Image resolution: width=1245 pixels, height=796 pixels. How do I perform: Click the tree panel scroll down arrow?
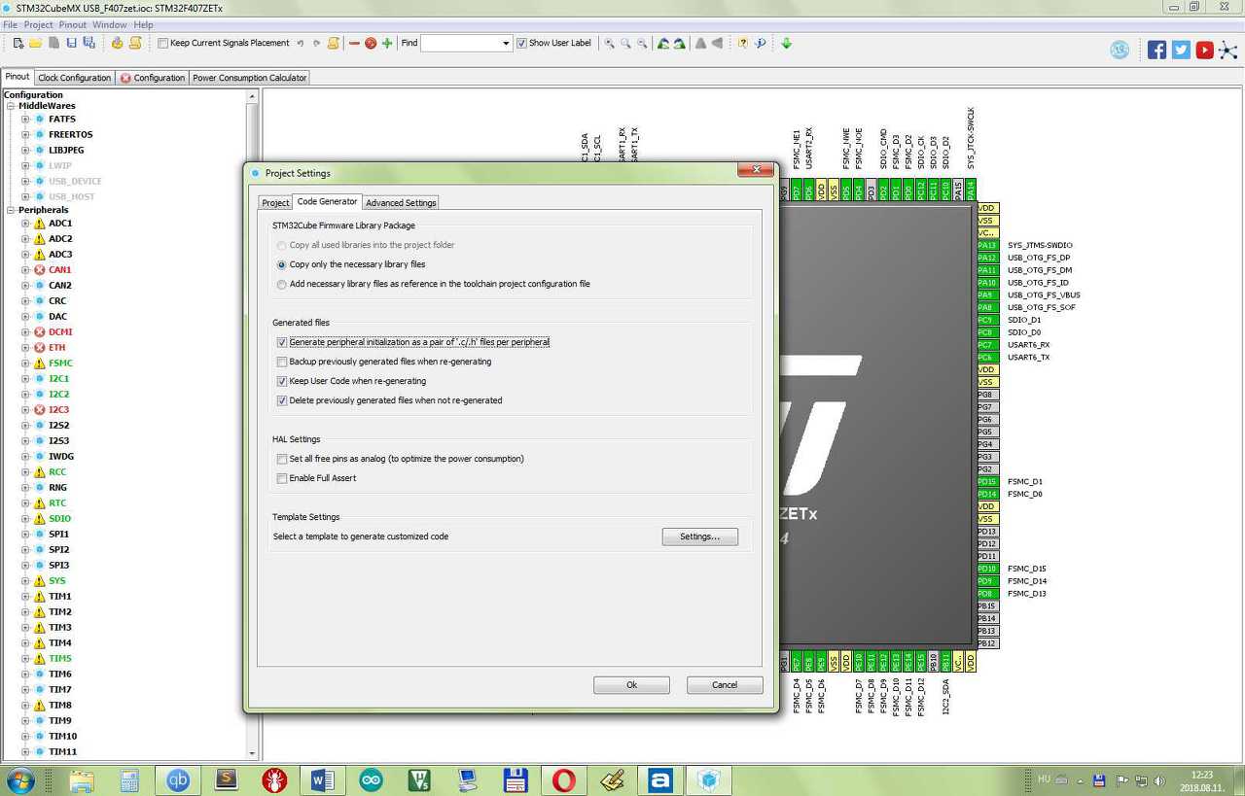coord(252,753)
